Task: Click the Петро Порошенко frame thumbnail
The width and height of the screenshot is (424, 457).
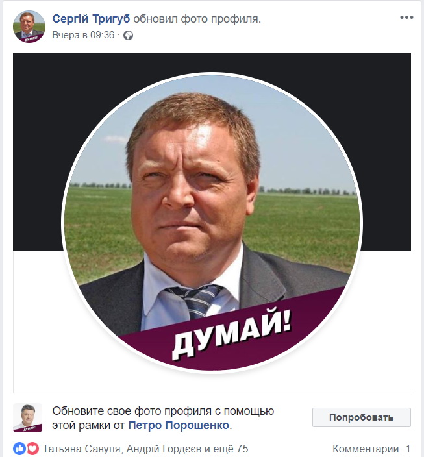Action: [x=28, y=417]
